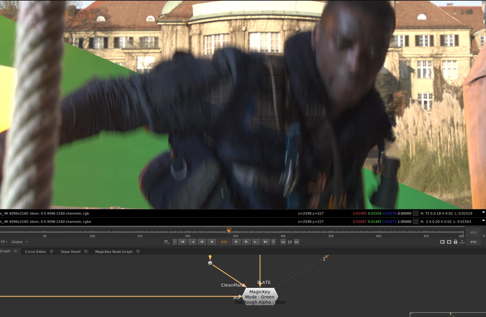The height and width of the screenshot is (317, 486).
Task: Jump to the last frame
Action: pyautogui.click(x=266, y=242)
